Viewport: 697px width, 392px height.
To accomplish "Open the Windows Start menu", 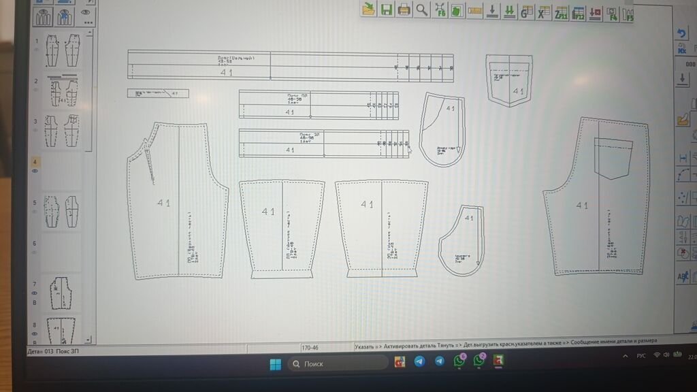I will coord(276,365).
